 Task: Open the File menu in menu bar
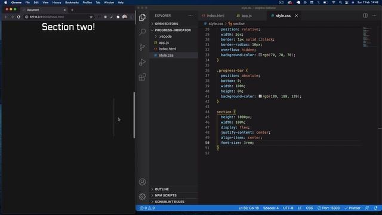27,2
